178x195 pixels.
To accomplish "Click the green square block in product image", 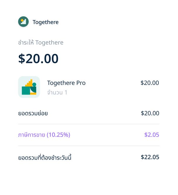I will [26, 90].
